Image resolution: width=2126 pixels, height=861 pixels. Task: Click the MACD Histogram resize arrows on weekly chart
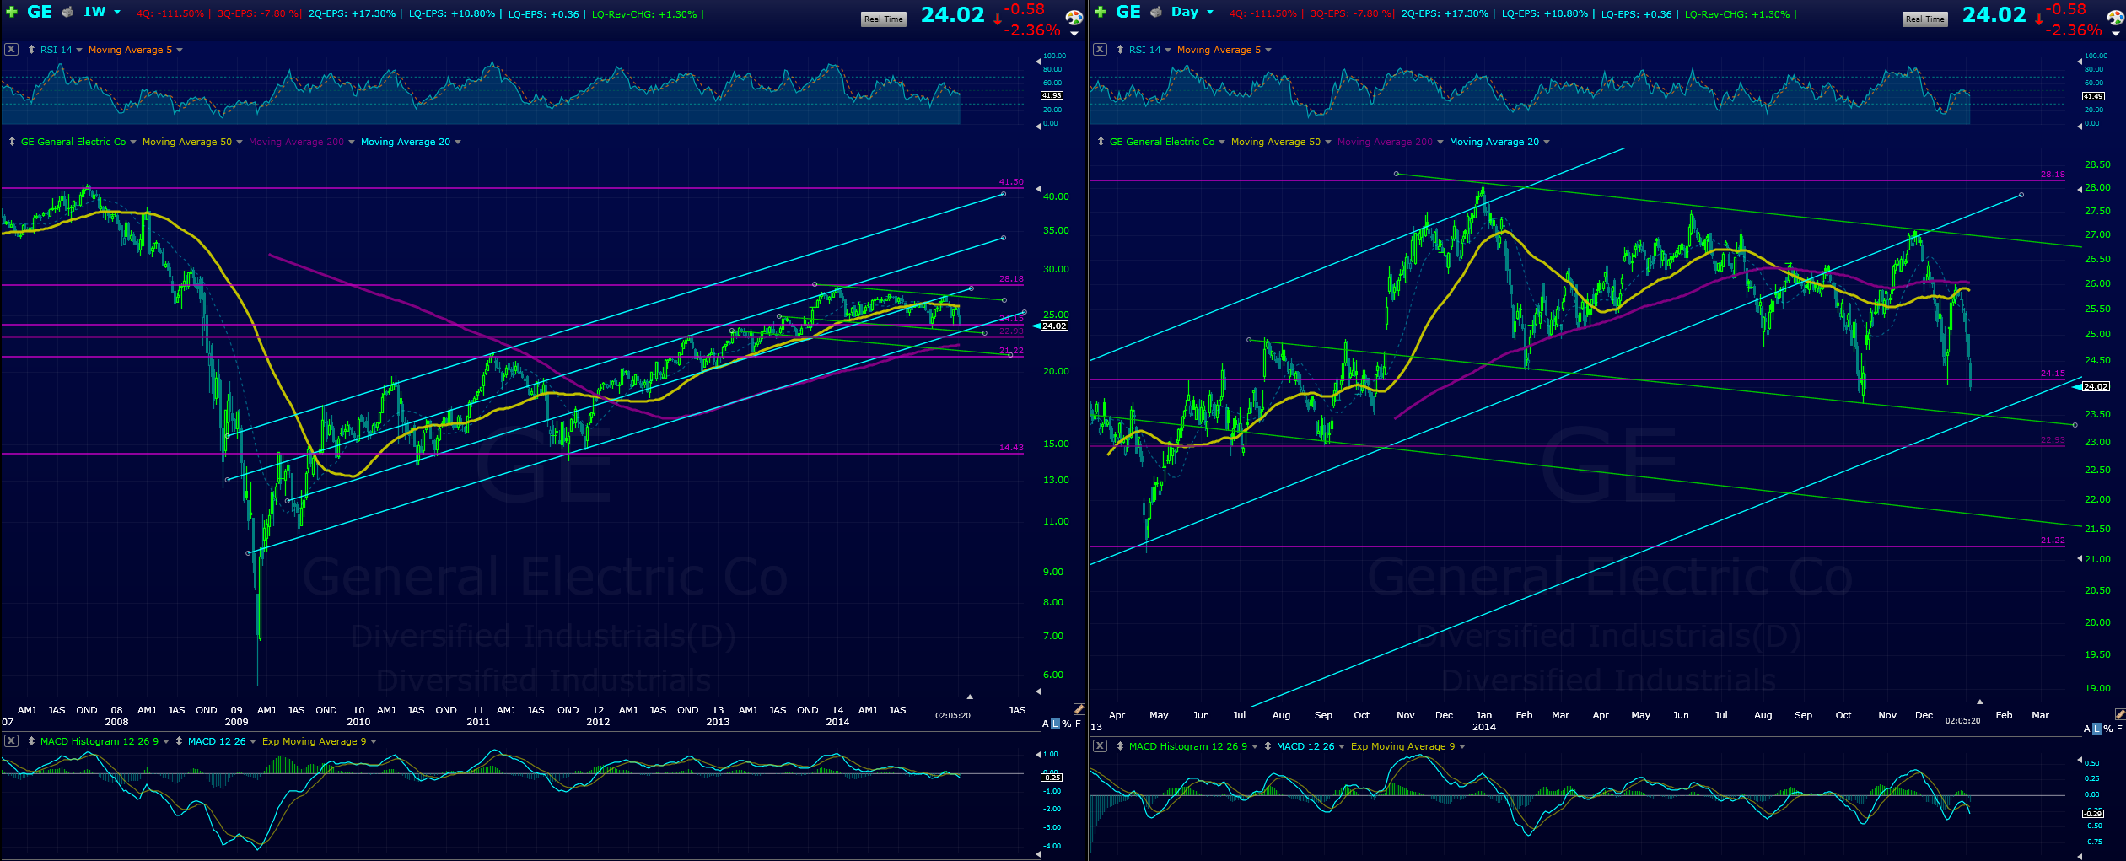pyautogui.click(x=31, y=741)
